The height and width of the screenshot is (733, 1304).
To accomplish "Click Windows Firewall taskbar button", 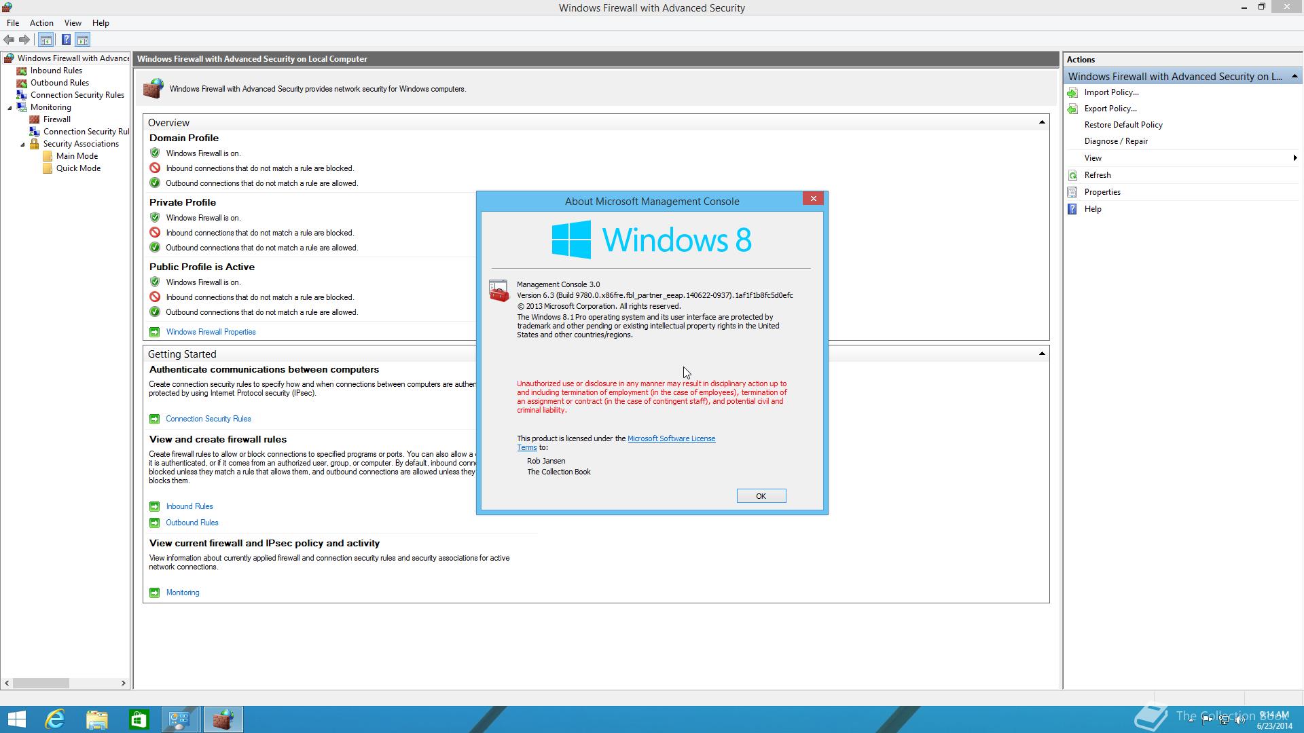I will [x=223, y=719].
